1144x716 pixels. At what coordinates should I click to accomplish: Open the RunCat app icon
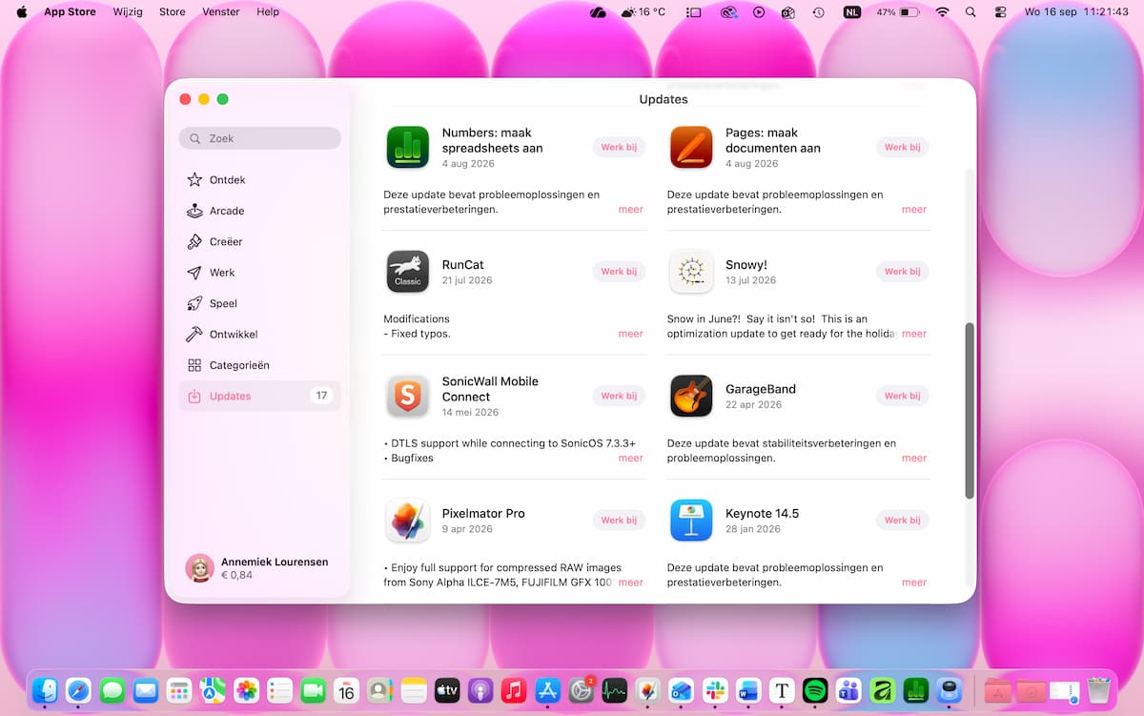coord(408,272)
